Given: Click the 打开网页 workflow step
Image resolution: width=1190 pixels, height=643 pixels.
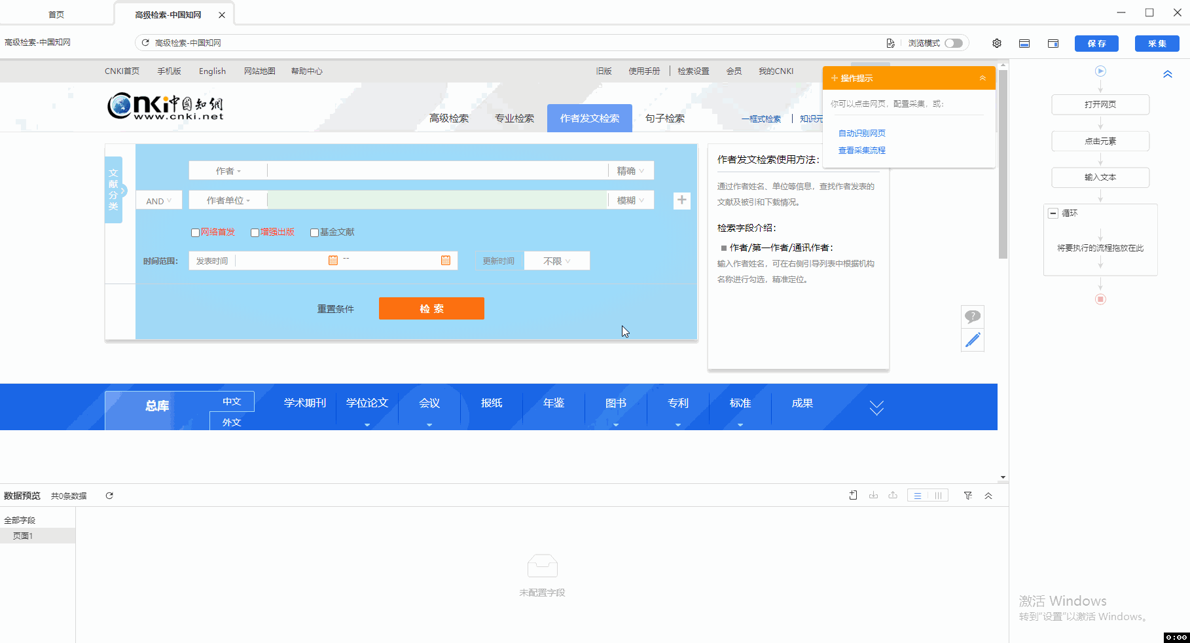Looking at the screenshot, I should tap(1100, 105).
